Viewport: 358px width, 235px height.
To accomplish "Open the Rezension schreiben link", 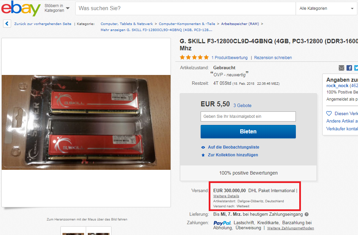I will tap(273, 57).
